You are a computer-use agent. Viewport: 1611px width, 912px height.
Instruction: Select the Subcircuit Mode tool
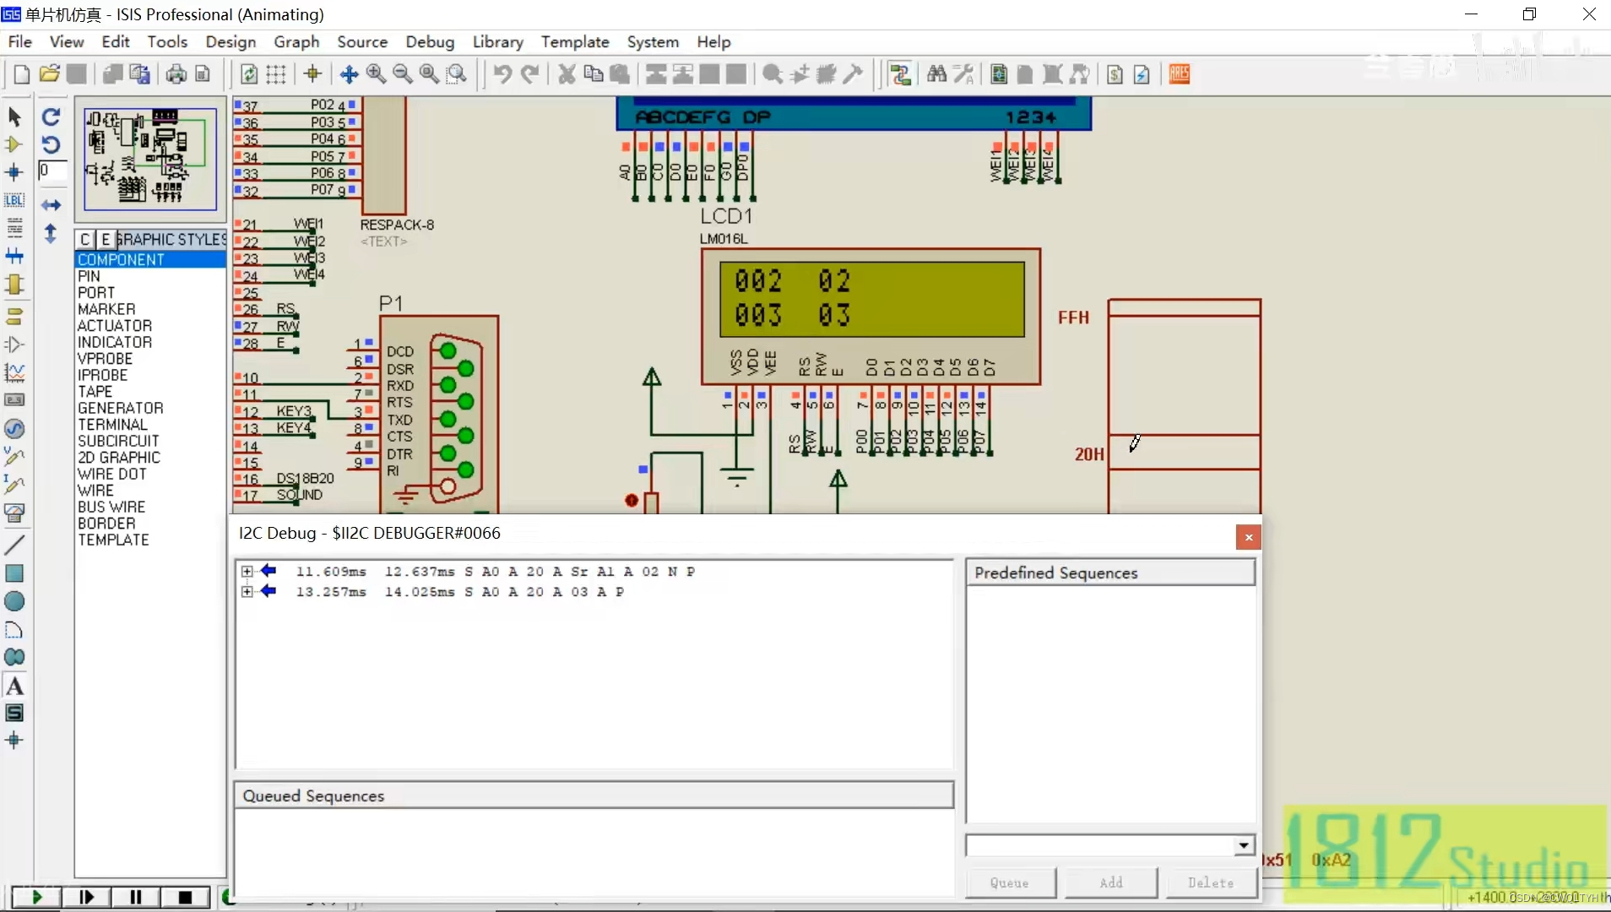(14, 285)
